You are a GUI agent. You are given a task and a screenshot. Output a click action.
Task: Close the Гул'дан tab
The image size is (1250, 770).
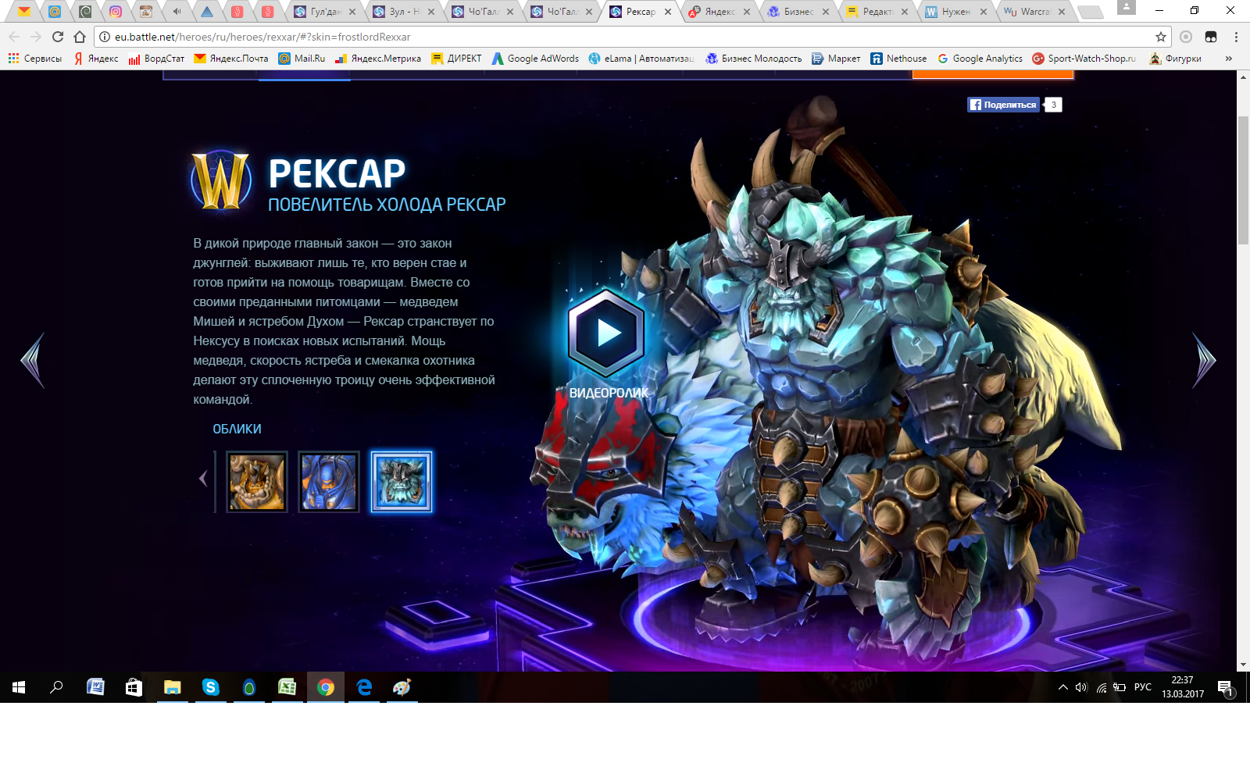352,12
